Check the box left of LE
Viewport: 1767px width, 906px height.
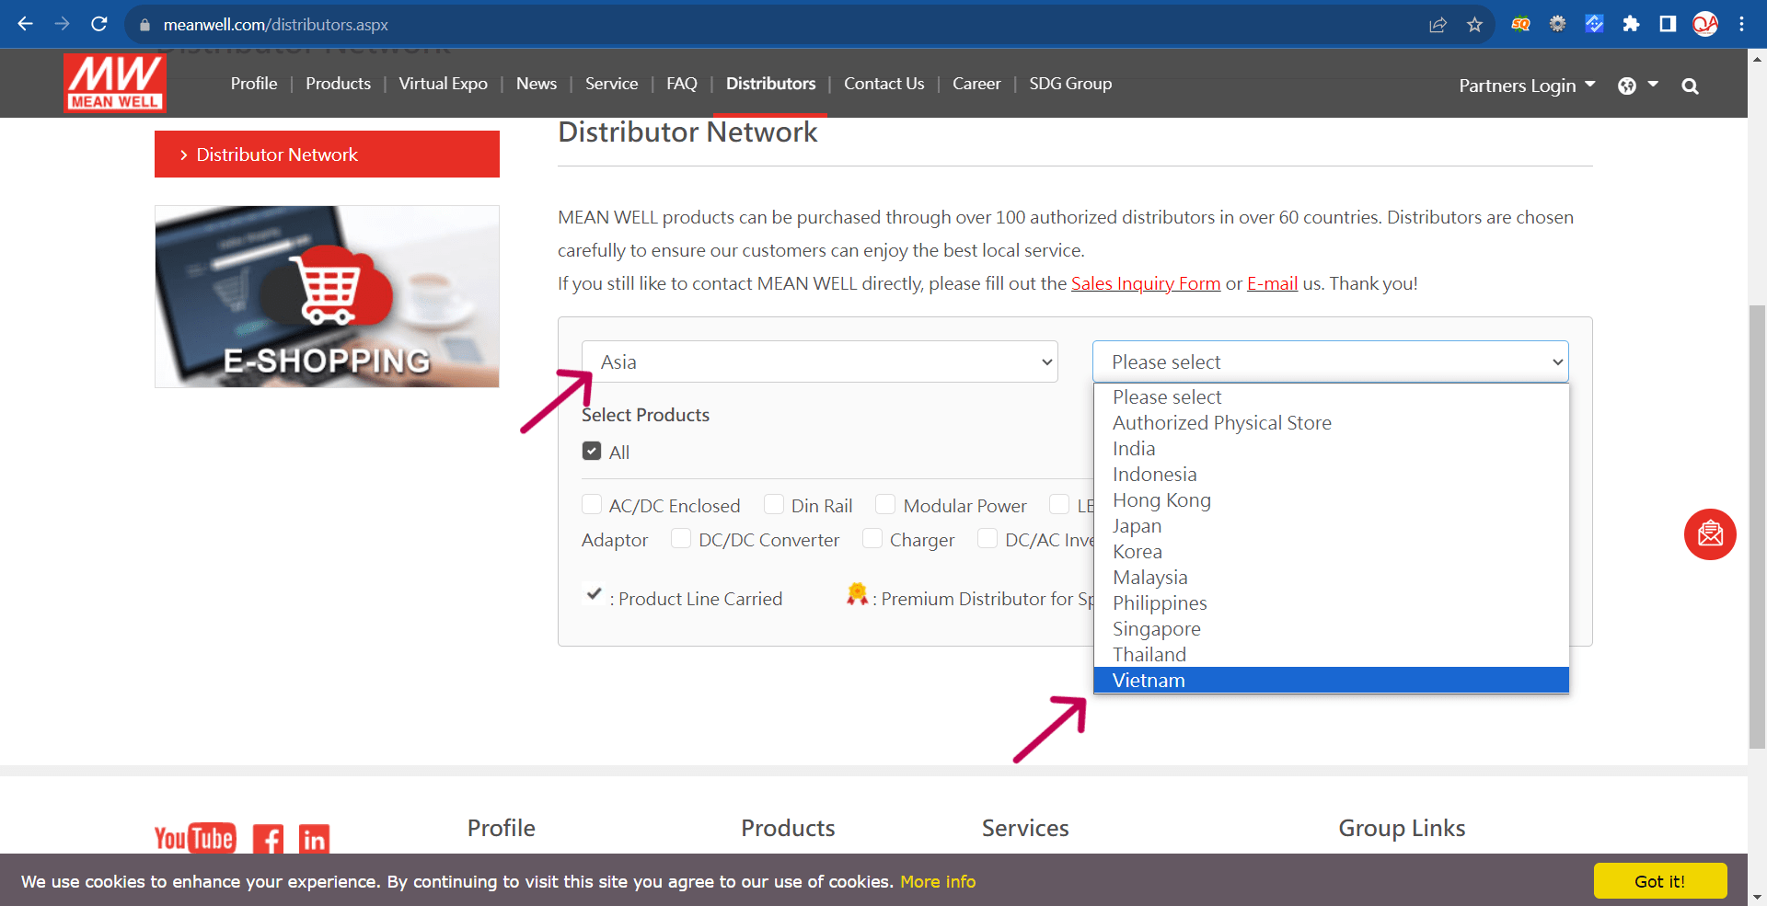1059,504
